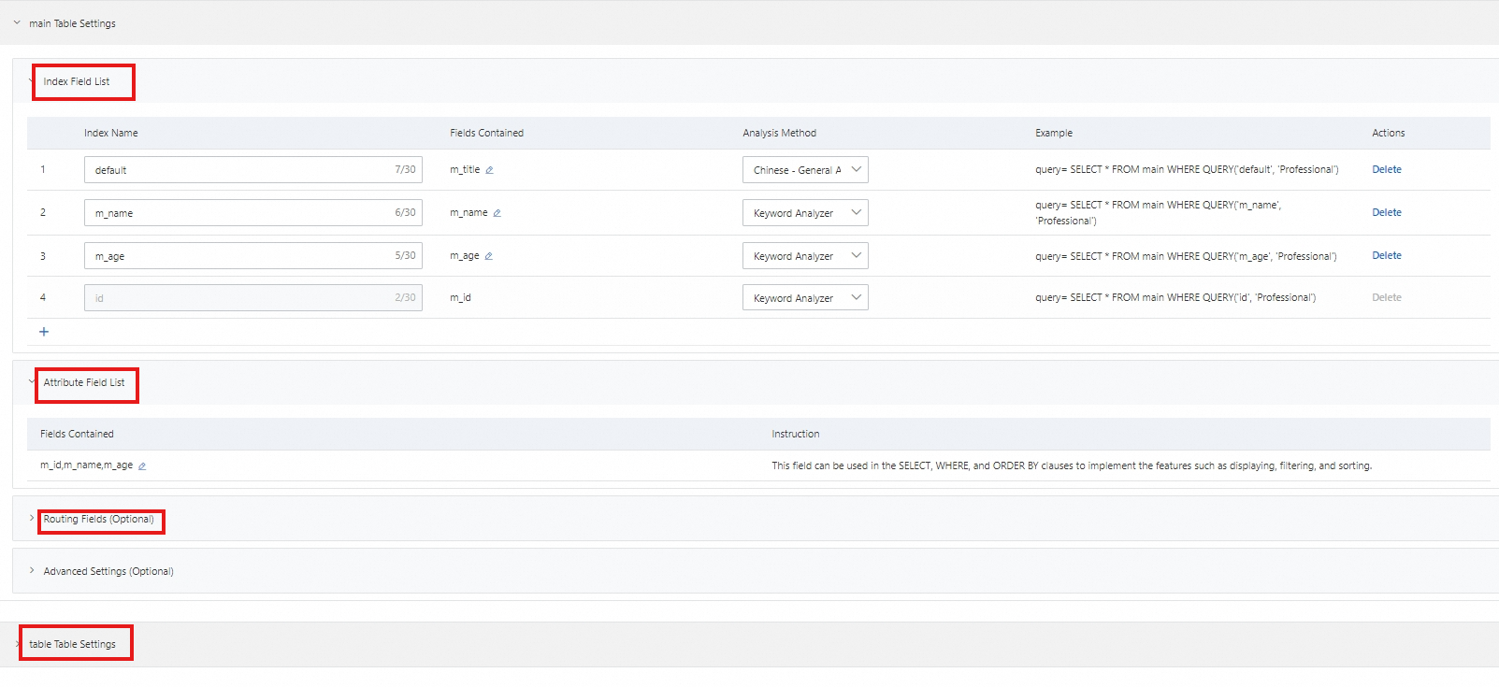Screen dimensions: 1499x687
Task: Focus the index name field containing m_name
Action: pyautogui.click(x=252, y=213)
